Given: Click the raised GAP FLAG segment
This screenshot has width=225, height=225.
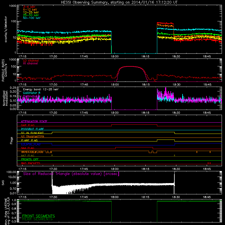Looking at the screenshot, I should click(134, 124).
